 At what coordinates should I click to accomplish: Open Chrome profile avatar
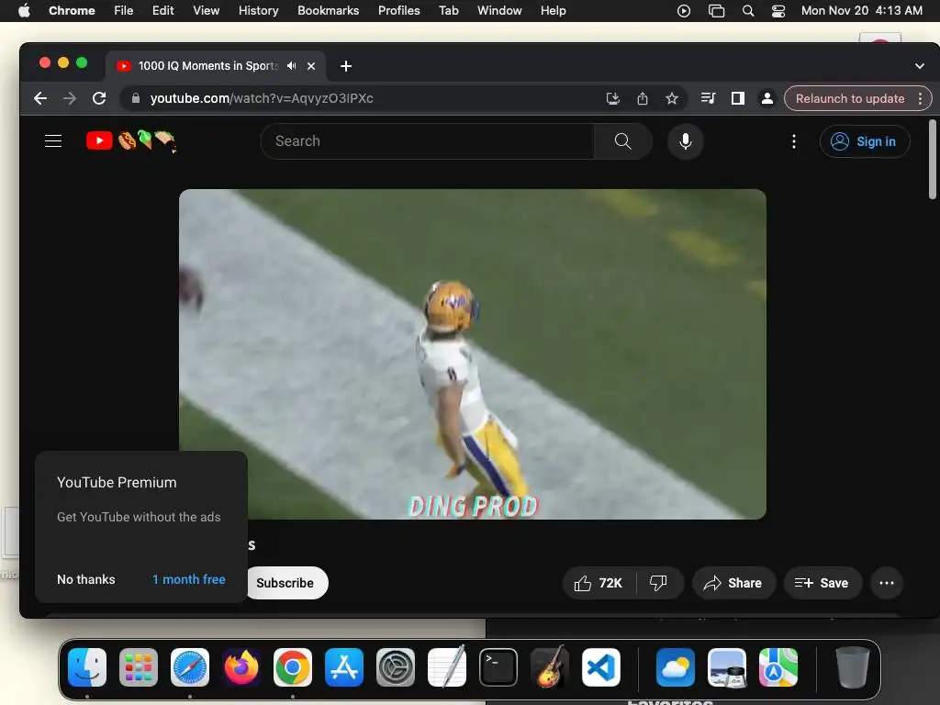(x=767, y=98)
